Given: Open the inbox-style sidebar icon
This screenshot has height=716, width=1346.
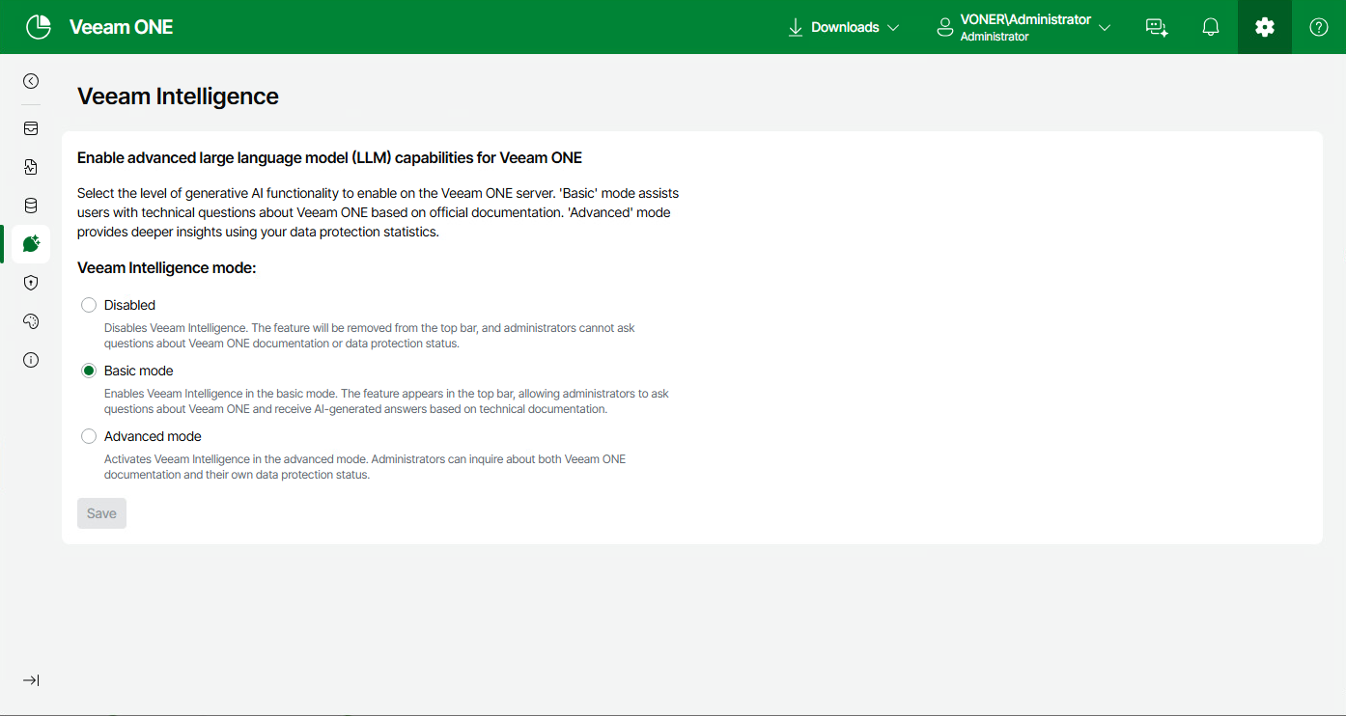Looking at the screenshot, I should [31, 128].
